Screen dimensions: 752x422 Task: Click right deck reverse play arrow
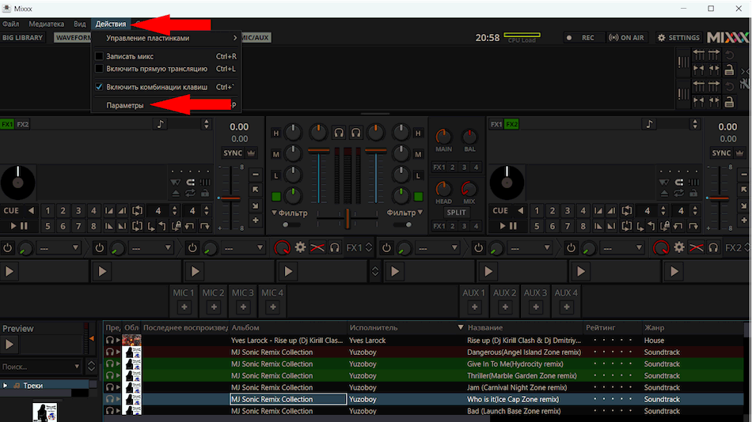(520, 210)
